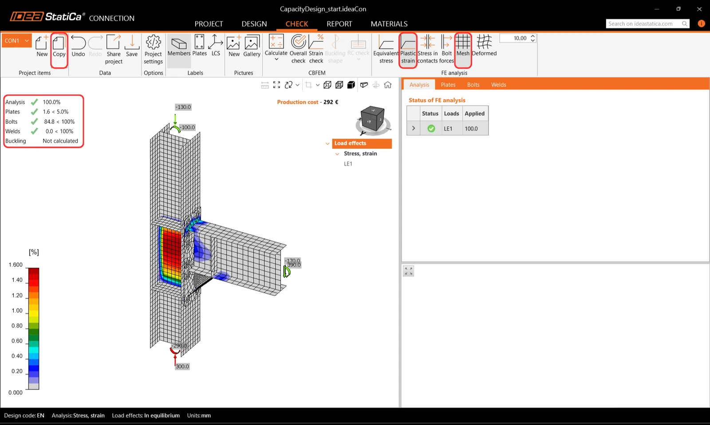This screenshot has width=710, height=425.
Task: Click the perspective view icon
Action: 364,85
